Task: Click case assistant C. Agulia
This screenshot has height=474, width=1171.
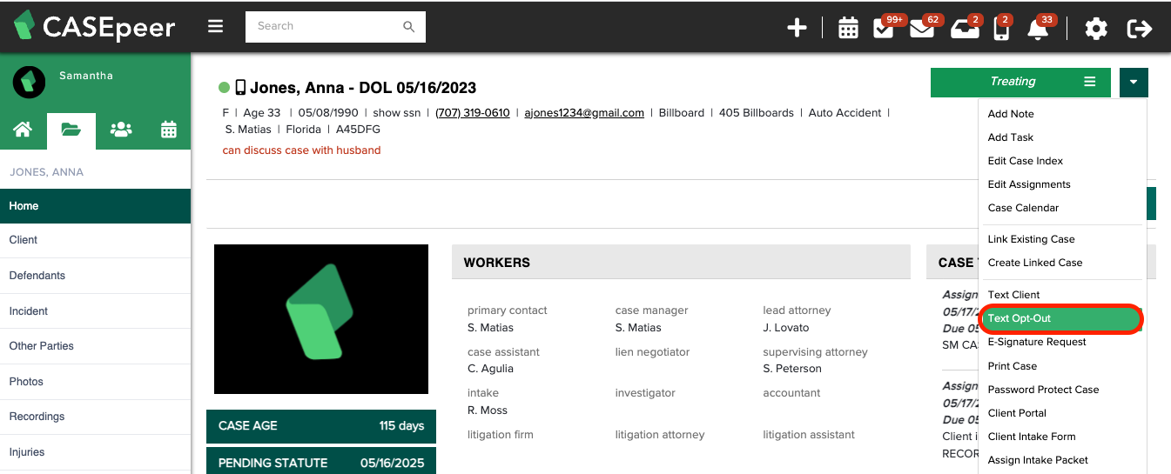Action: (x=490, y=369)
